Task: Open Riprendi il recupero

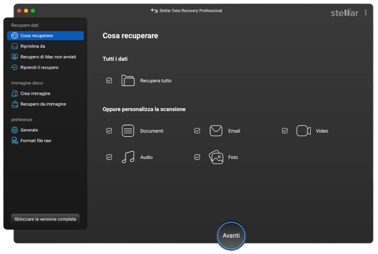Action: 46,67
